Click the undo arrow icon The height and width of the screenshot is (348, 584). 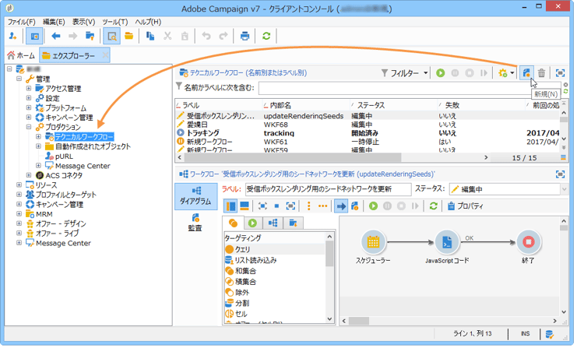(206, 36)
